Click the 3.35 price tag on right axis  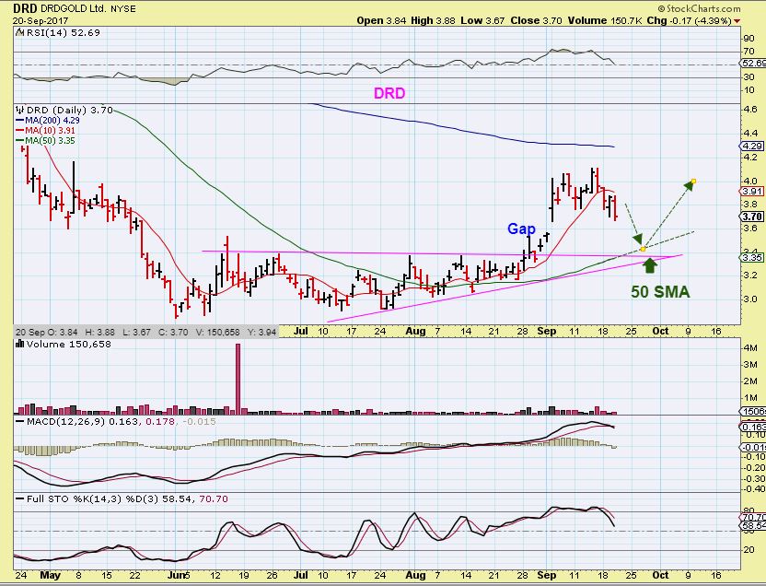[752, 258]
